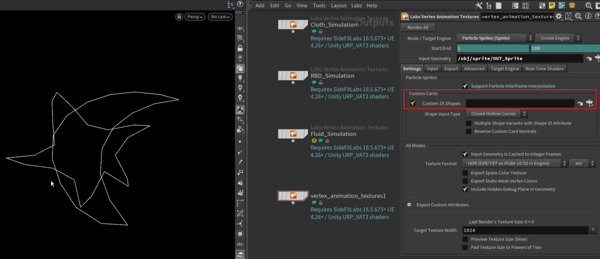Click the wrench and screwdriver tools icon

[x=479, y=5]
